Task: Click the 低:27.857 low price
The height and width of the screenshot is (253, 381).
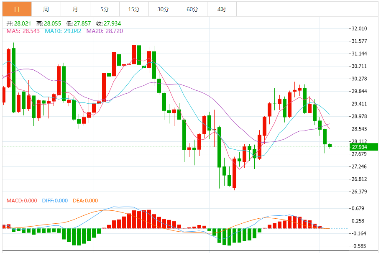Action: pyautogui.click(x=79, y=23)
